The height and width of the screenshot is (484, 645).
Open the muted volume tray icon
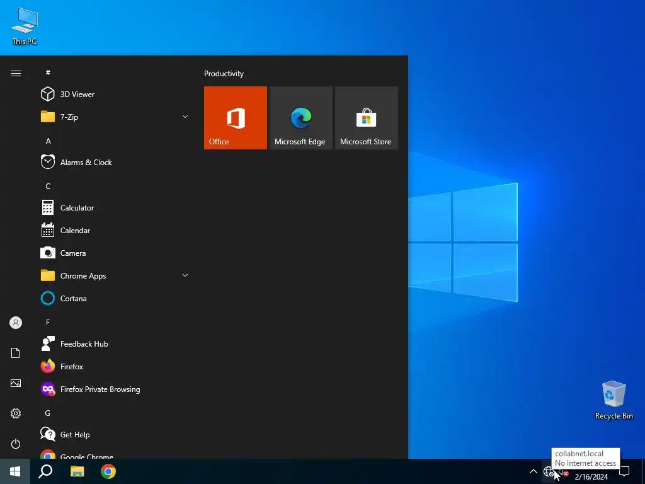(x=563, y=472)
